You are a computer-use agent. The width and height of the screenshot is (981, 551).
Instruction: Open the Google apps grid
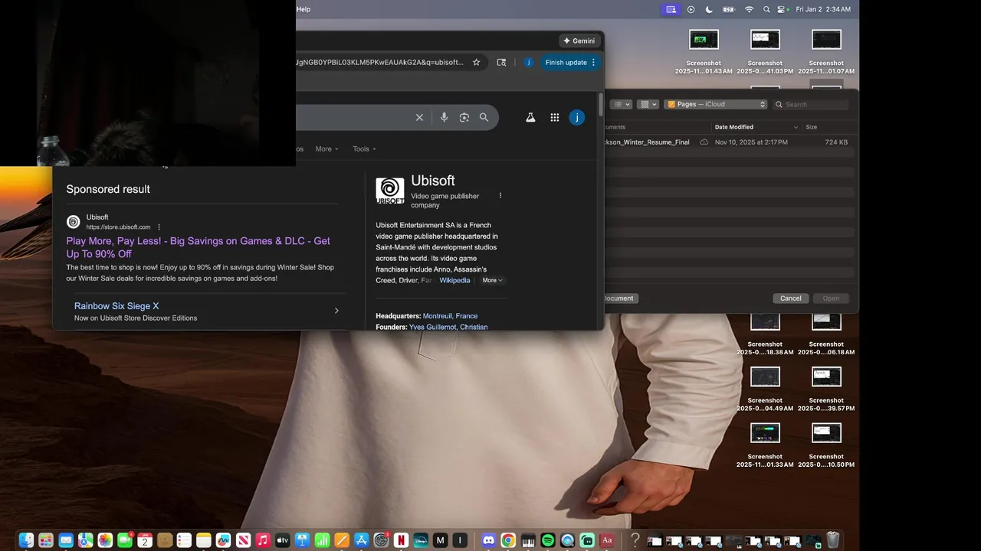554,117
